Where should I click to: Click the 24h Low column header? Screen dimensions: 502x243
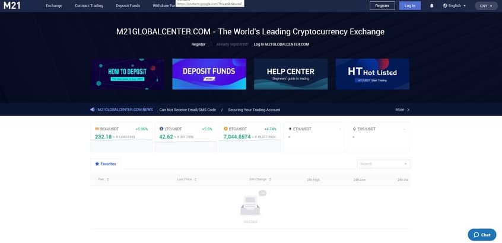[x=359, y=180]
